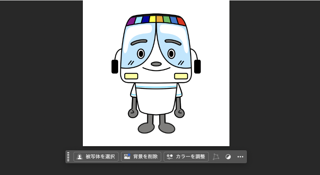Click the character's right yellow headlight
Image resolution: width=320 pixels, height=175 pixels.
tap(181, 76)
